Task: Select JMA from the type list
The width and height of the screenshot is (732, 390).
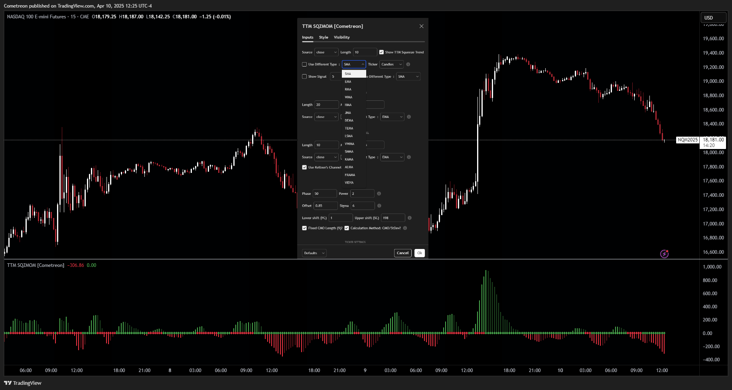Action: (x=354, y=113)
